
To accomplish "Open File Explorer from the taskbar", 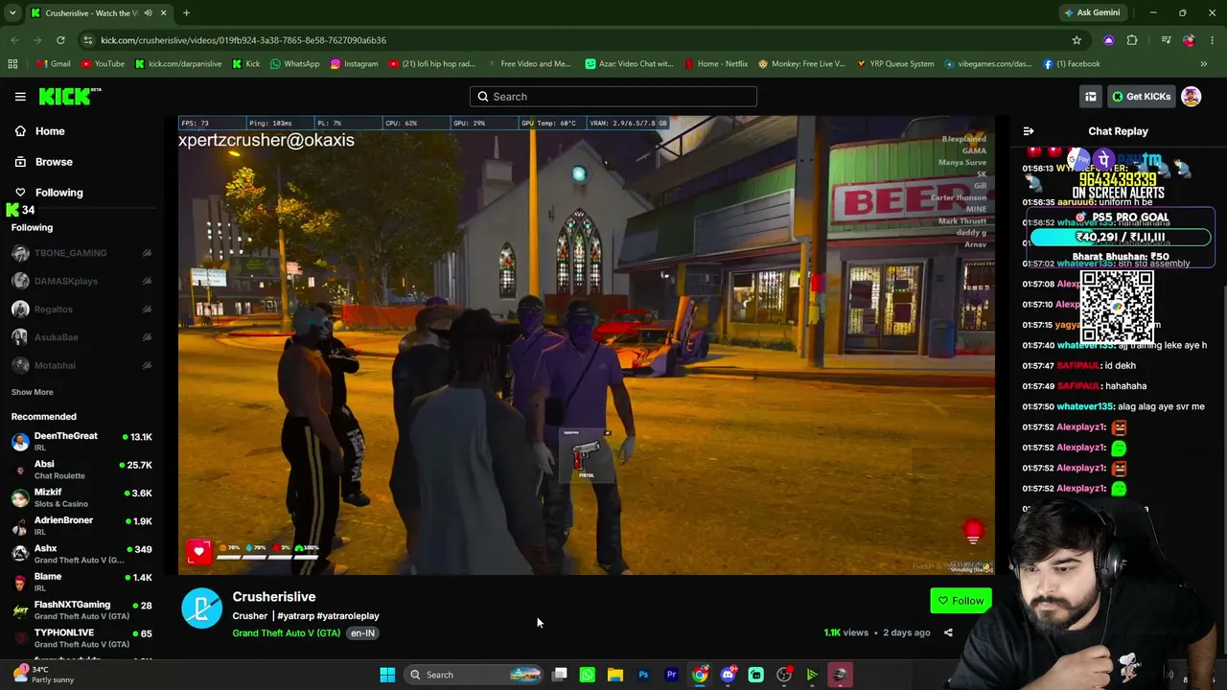I will (615, 675).
